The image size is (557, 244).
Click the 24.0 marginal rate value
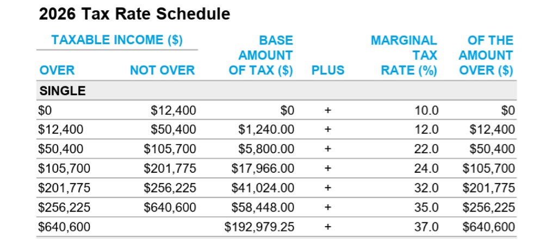(x=426, y=168)
